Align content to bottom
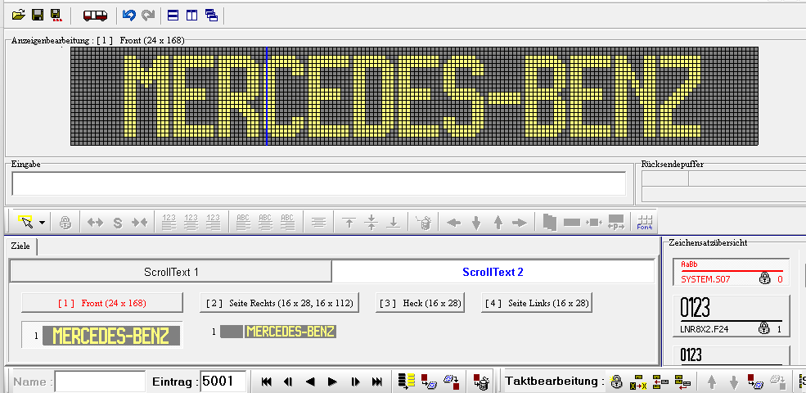Image resolution: width=806 pixels, height=393 pixels. (x=394, y=223)
